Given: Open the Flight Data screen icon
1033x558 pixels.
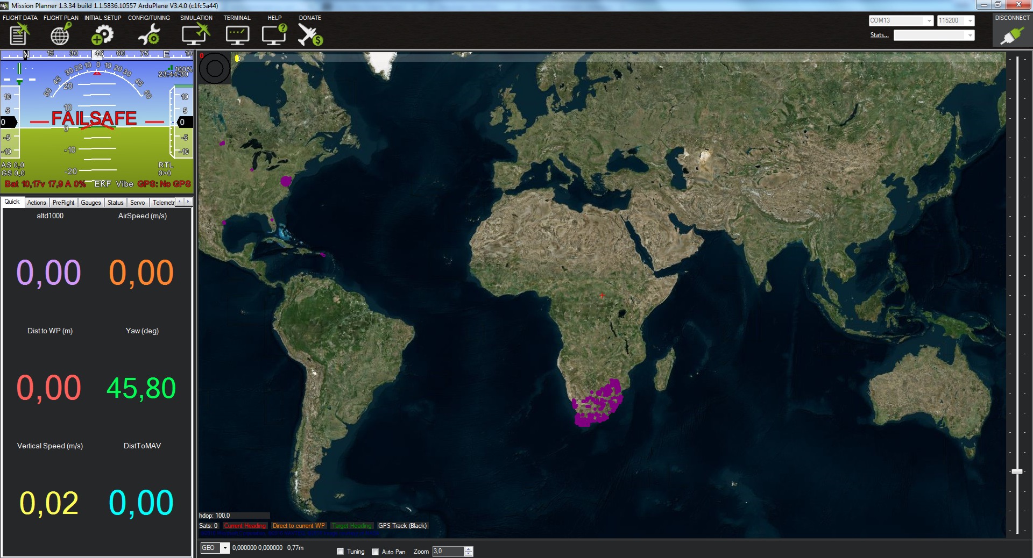Looking at the screenshot, I should 19,34.
